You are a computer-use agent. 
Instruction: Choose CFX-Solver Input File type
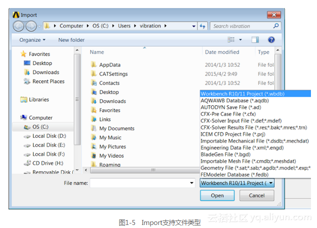(255, 121)
